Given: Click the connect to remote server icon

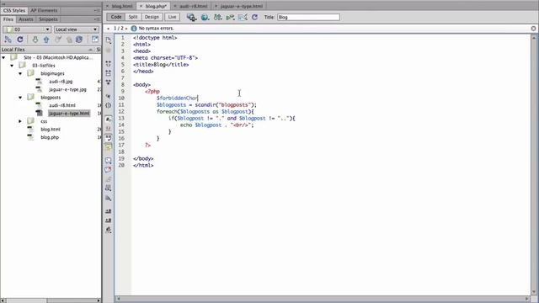Looking at the screenshot, I should (8, 40).
